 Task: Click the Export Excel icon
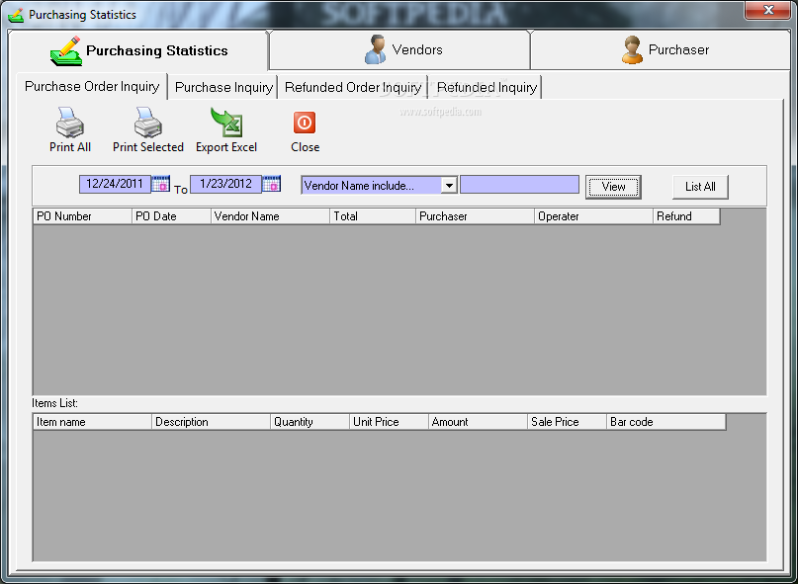tap(226, 123)
